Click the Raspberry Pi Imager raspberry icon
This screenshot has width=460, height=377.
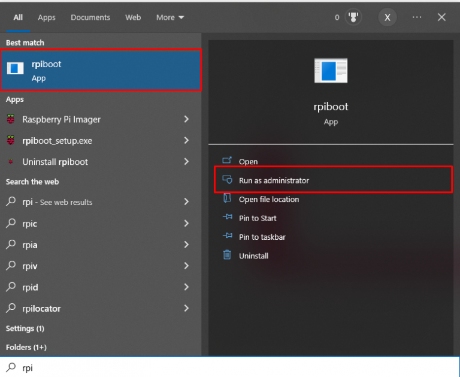point(11,119)
